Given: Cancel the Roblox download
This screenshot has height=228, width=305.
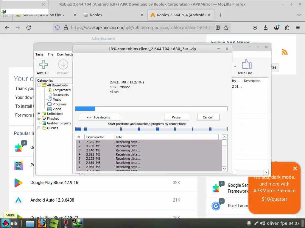Looking at the screenshot, I should 208,117.
